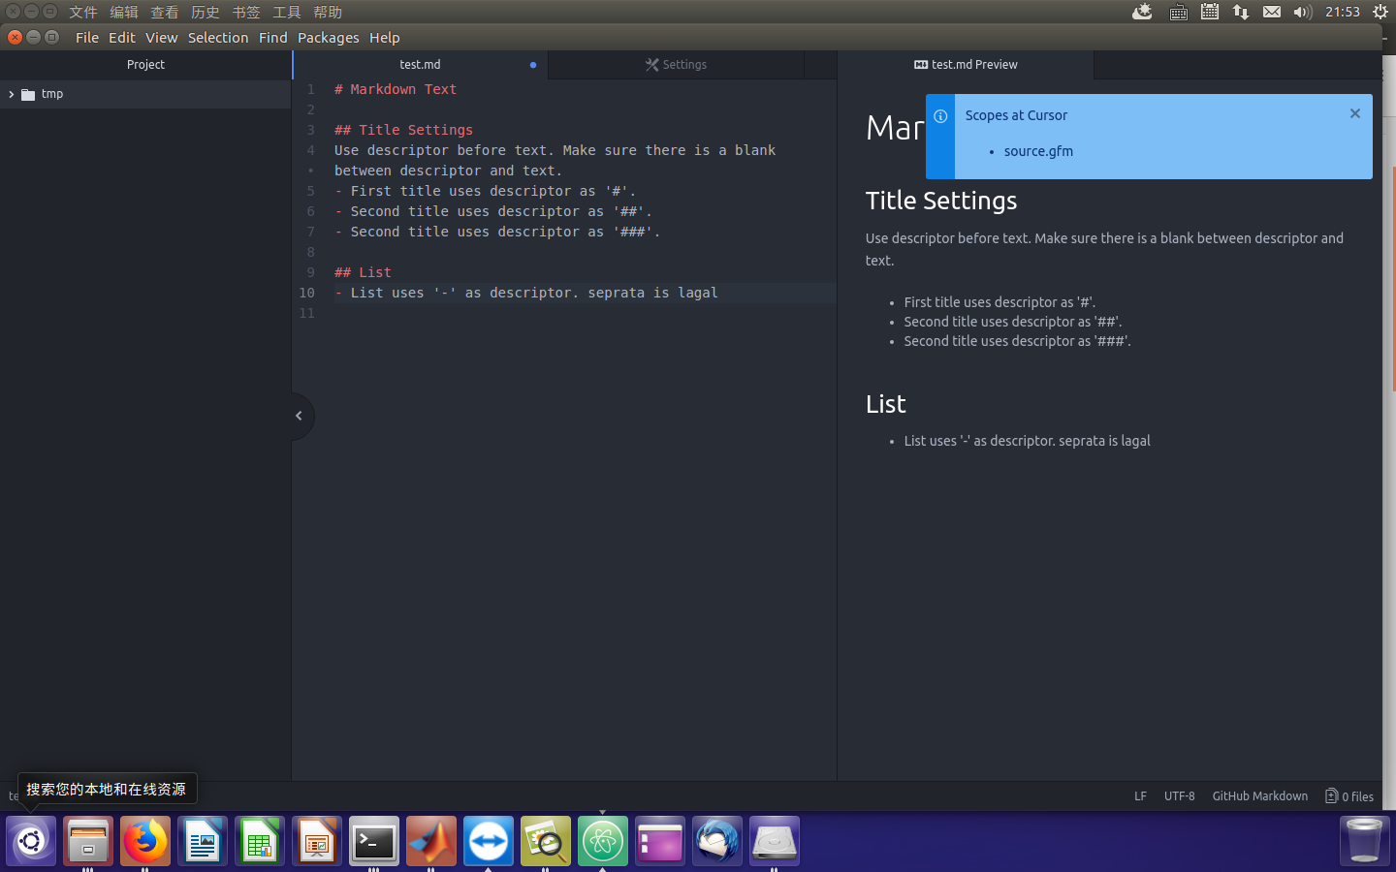Open the Find menu
Viewport: 1396px width, 872px height.
coord(273,37)
